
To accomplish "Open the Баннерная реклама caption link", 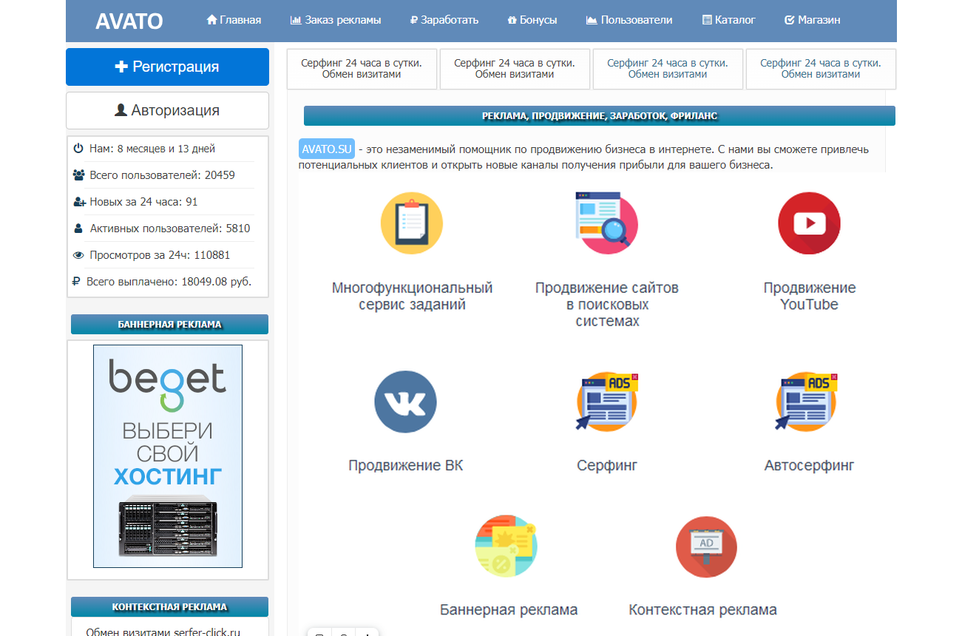I will [509, 610].
